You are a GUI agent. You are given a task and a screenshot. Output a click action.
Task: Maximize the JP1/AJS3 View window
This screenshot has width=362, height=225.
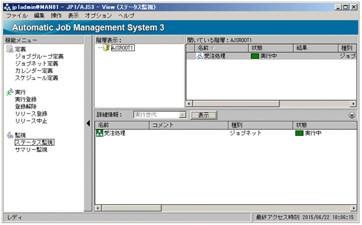click(x=346, y=7)
